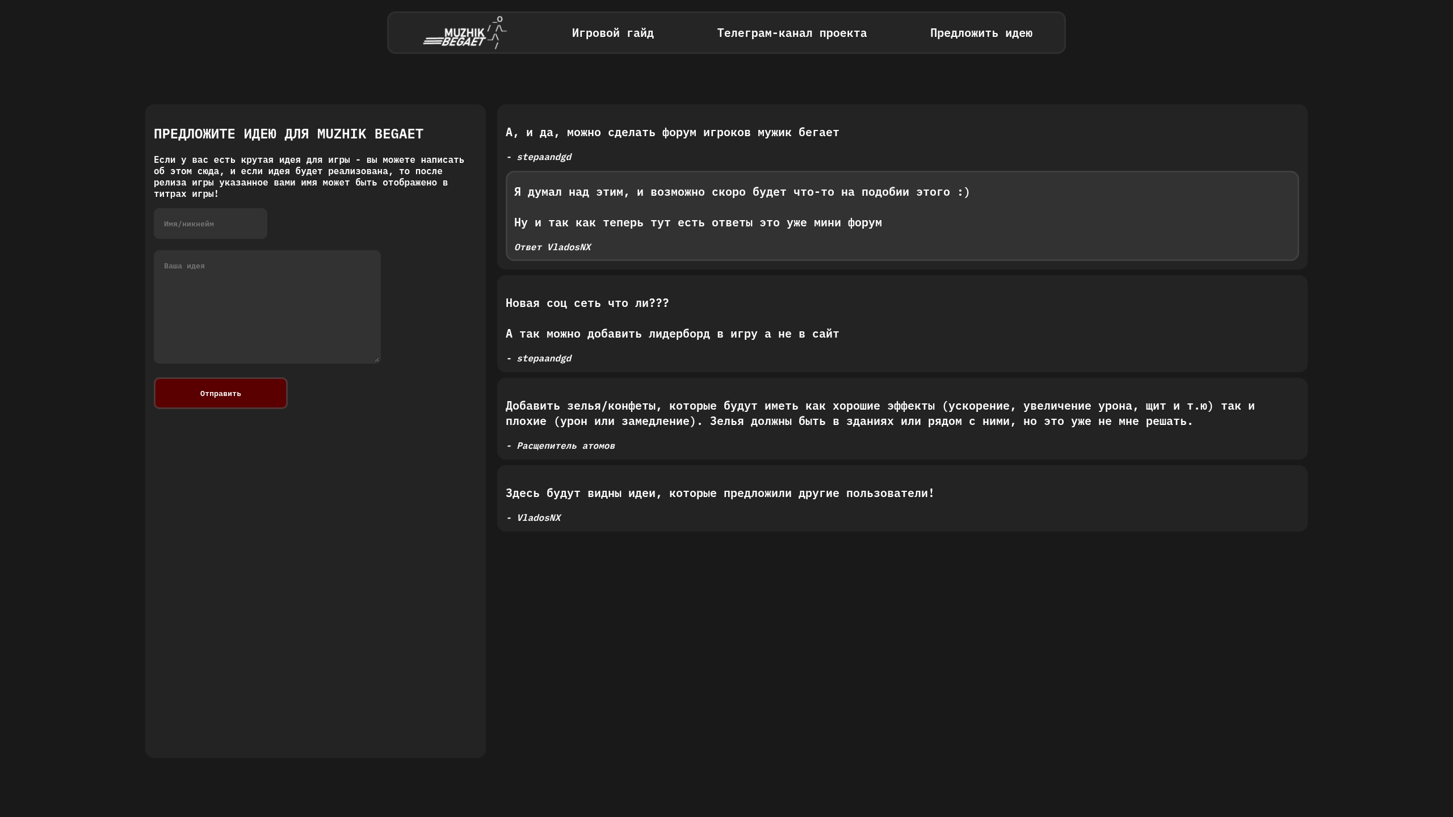The image size is (1453, 817).
Task: Focus the Имя/никнейм input field
Action: pos(211,224)
